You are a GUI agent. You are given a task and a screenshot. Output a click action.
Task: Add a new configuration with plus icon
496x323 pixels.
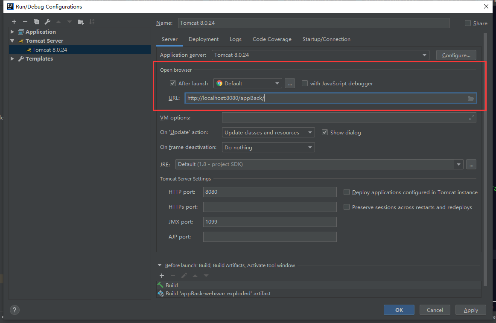(x=14, y=22)
